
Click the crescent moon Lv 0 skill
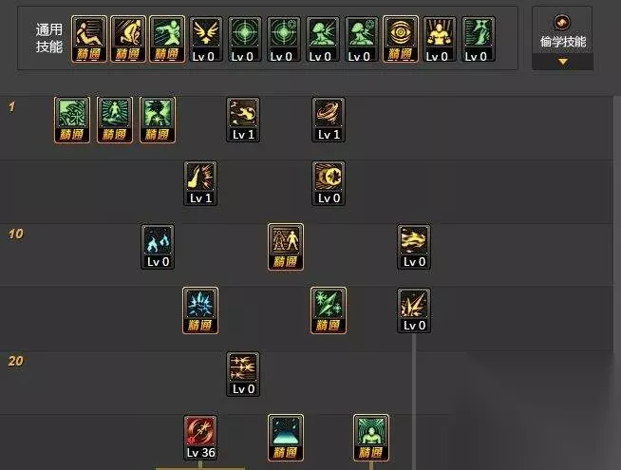coord(329,183)
